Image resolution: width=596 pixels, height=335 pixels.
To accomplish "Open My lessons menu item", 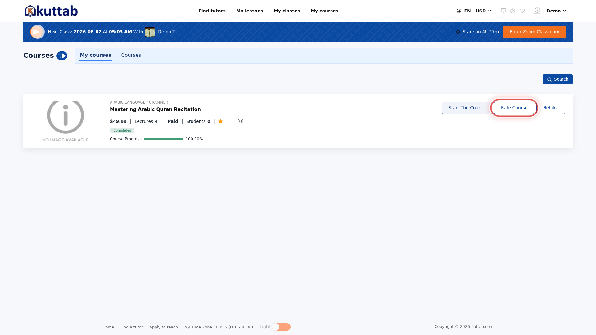I will pos(250,11).
